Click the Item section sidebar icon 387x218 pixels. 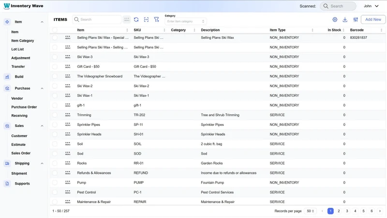7,22
